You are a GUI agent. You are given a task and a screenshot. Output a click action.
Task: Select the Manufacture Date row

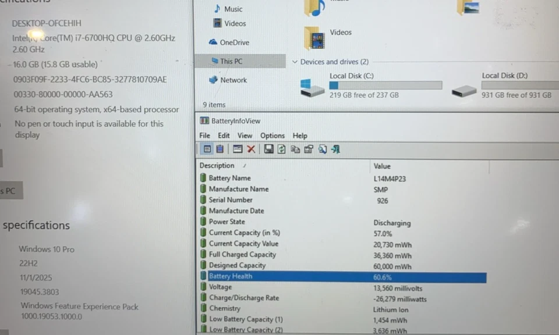[x=342, y=211]
